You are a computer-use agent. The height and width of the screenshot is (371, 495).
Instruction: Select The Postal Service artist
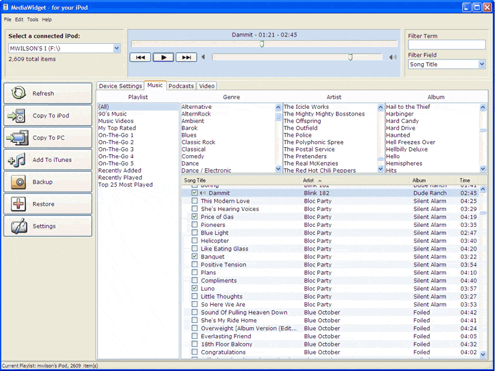309,149
